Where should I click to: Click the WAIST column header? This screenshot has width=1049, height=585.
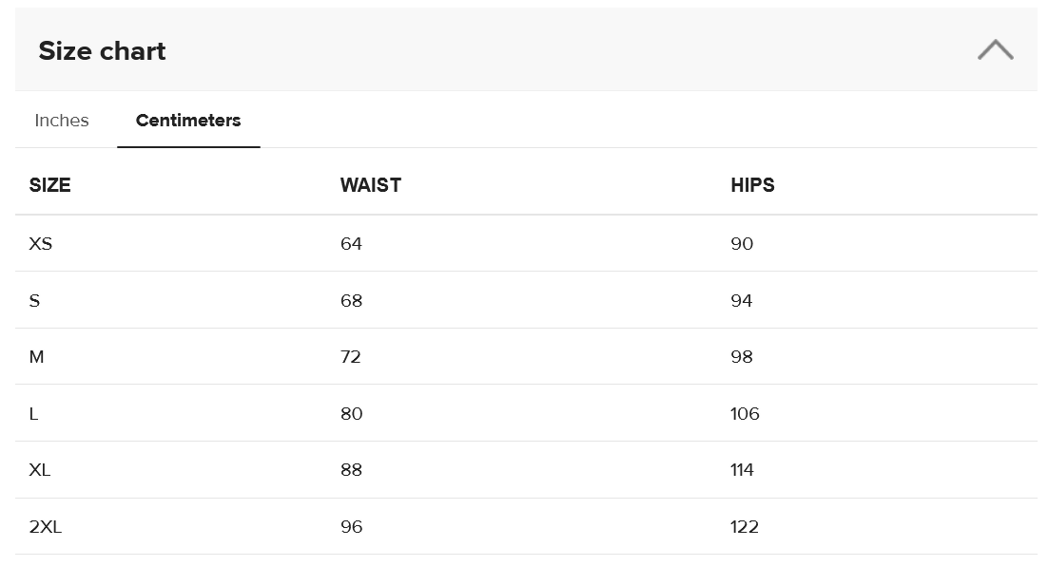coord(370,185)
